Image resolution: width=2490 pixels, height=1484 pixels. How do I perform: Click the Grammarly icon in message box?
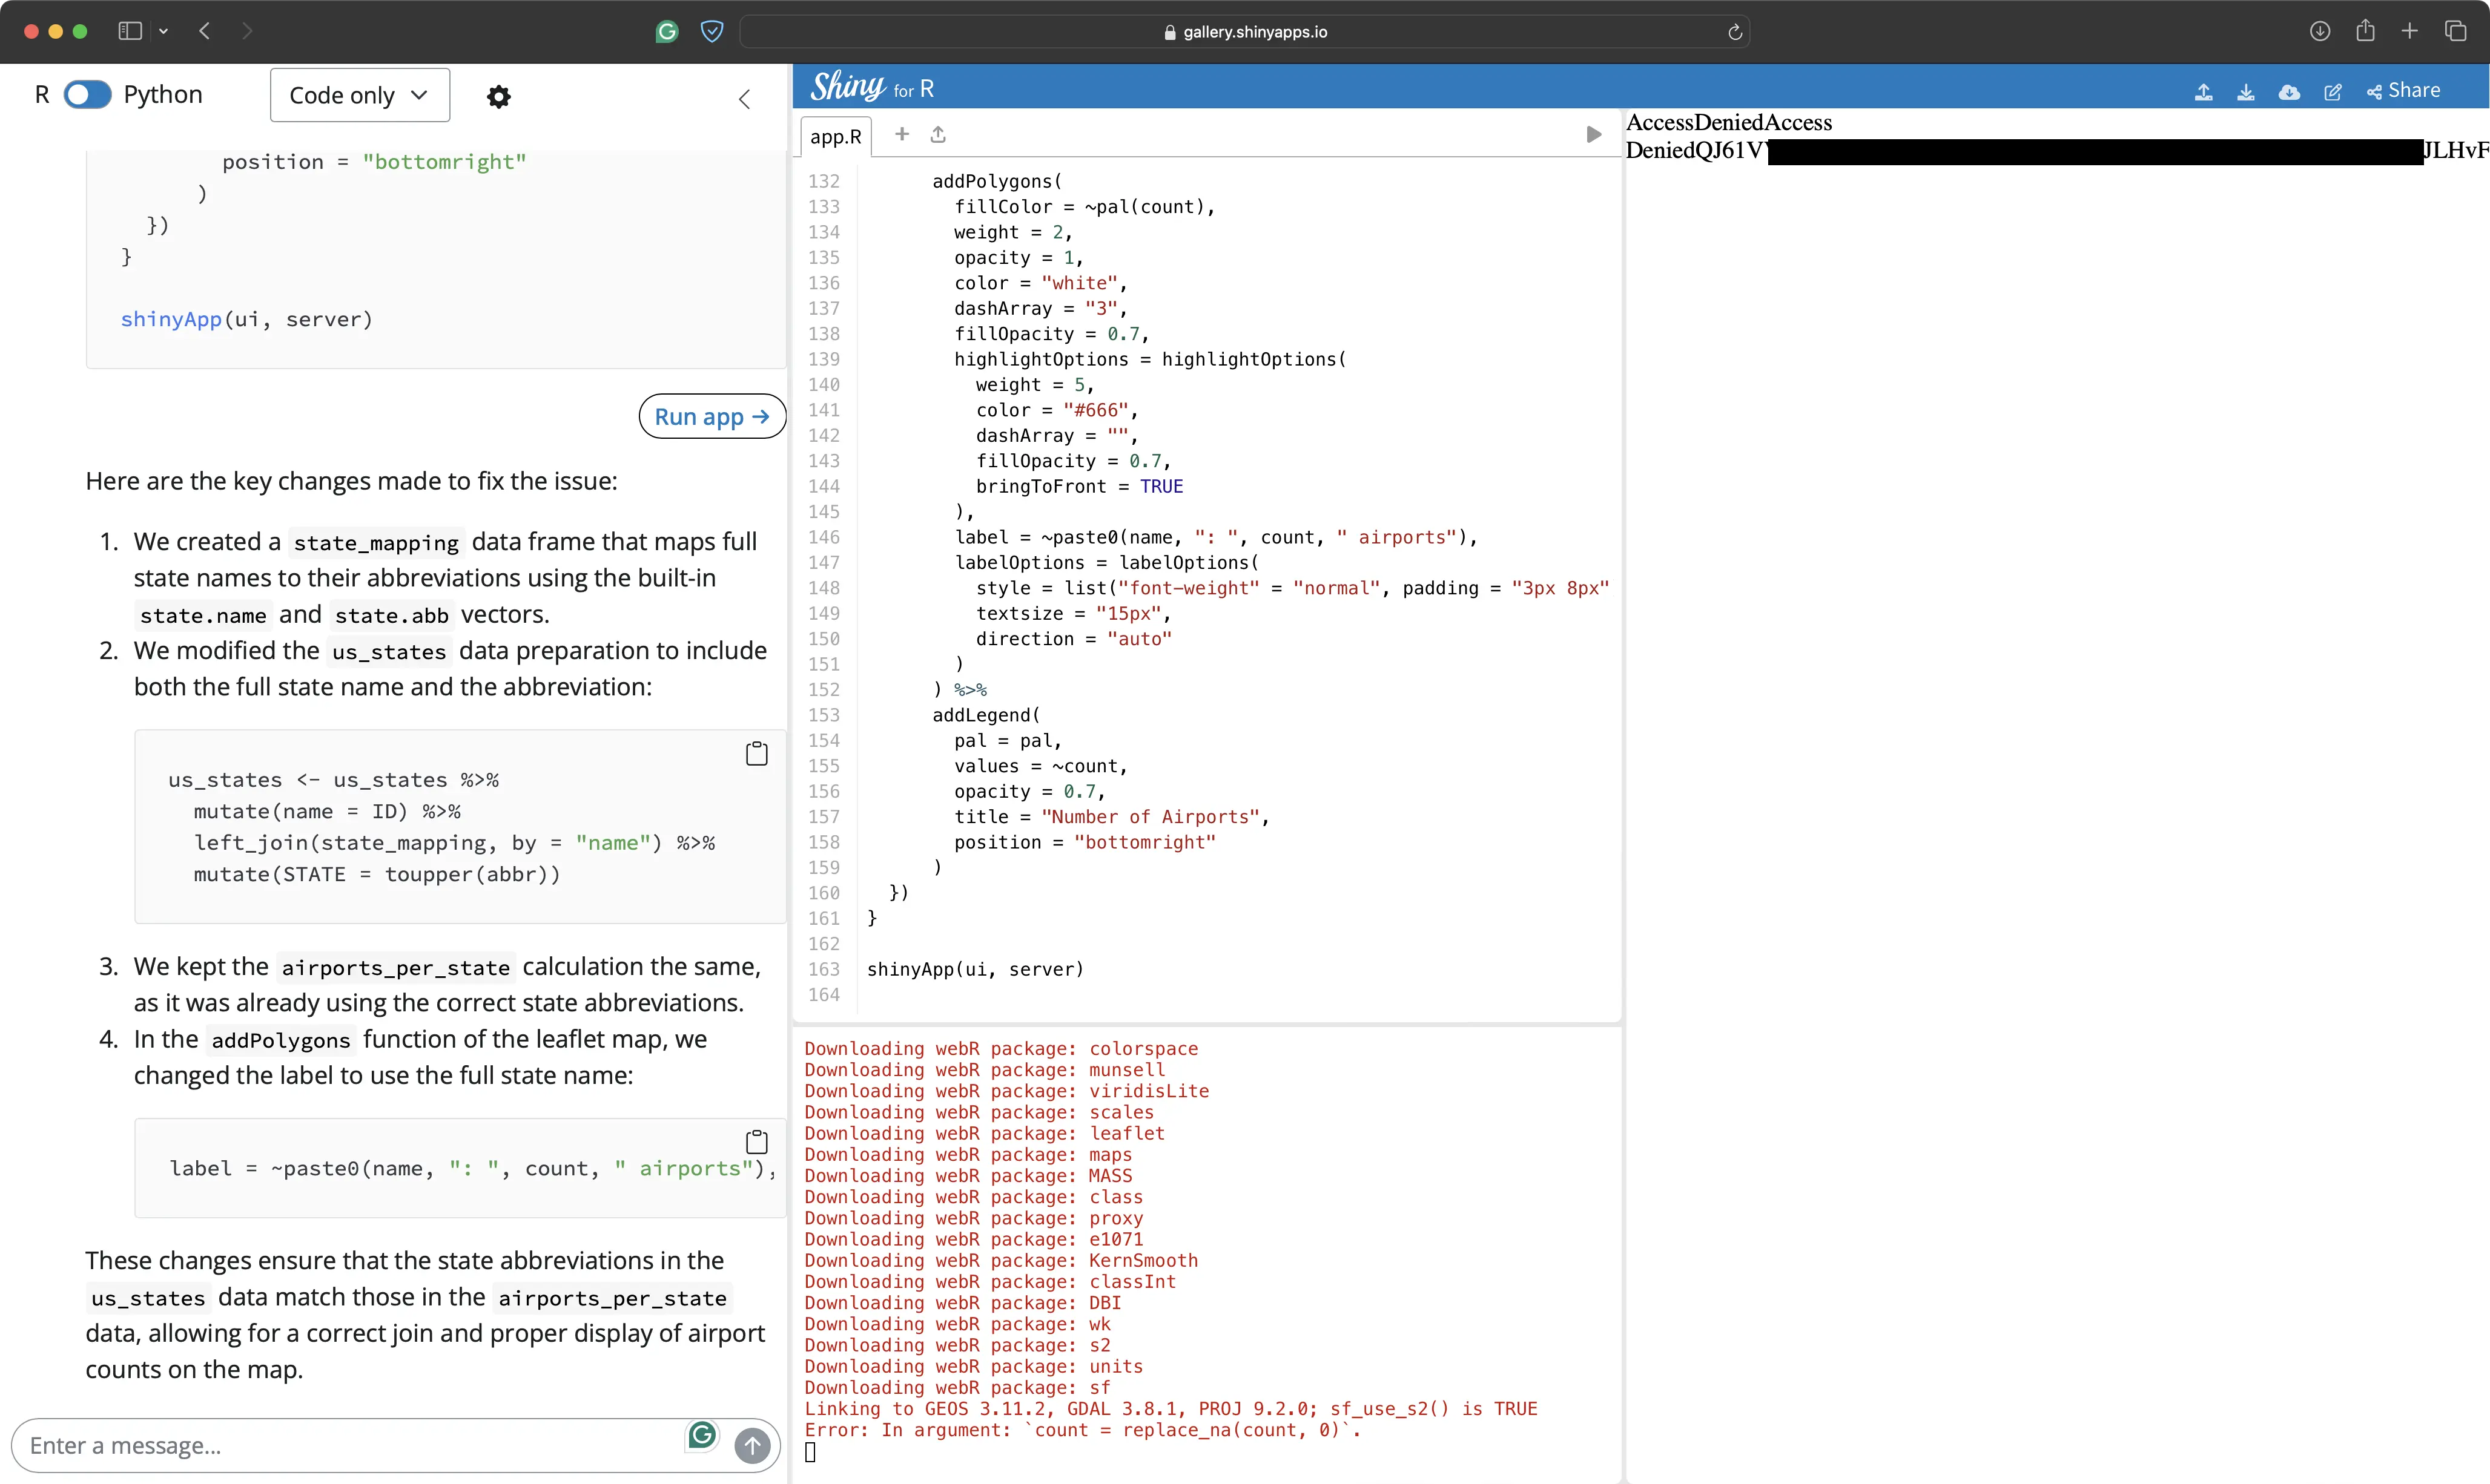click(x=702, y=1436)
